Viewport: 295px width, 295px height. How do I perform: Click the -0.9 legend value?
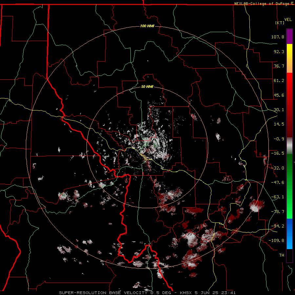(279, 139)
